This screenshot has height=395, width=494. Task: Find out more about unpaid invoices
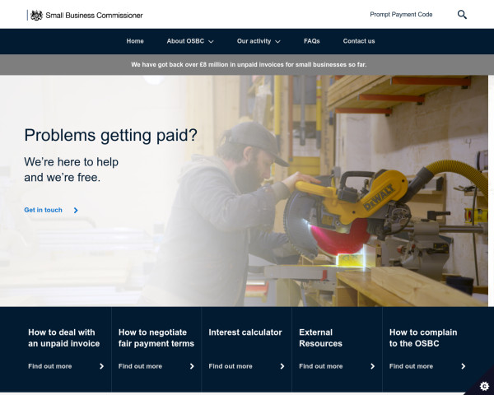pos(49,366)
